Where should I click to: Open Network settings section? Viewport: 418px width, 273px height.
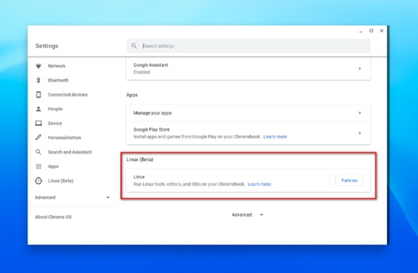[57, 66]
